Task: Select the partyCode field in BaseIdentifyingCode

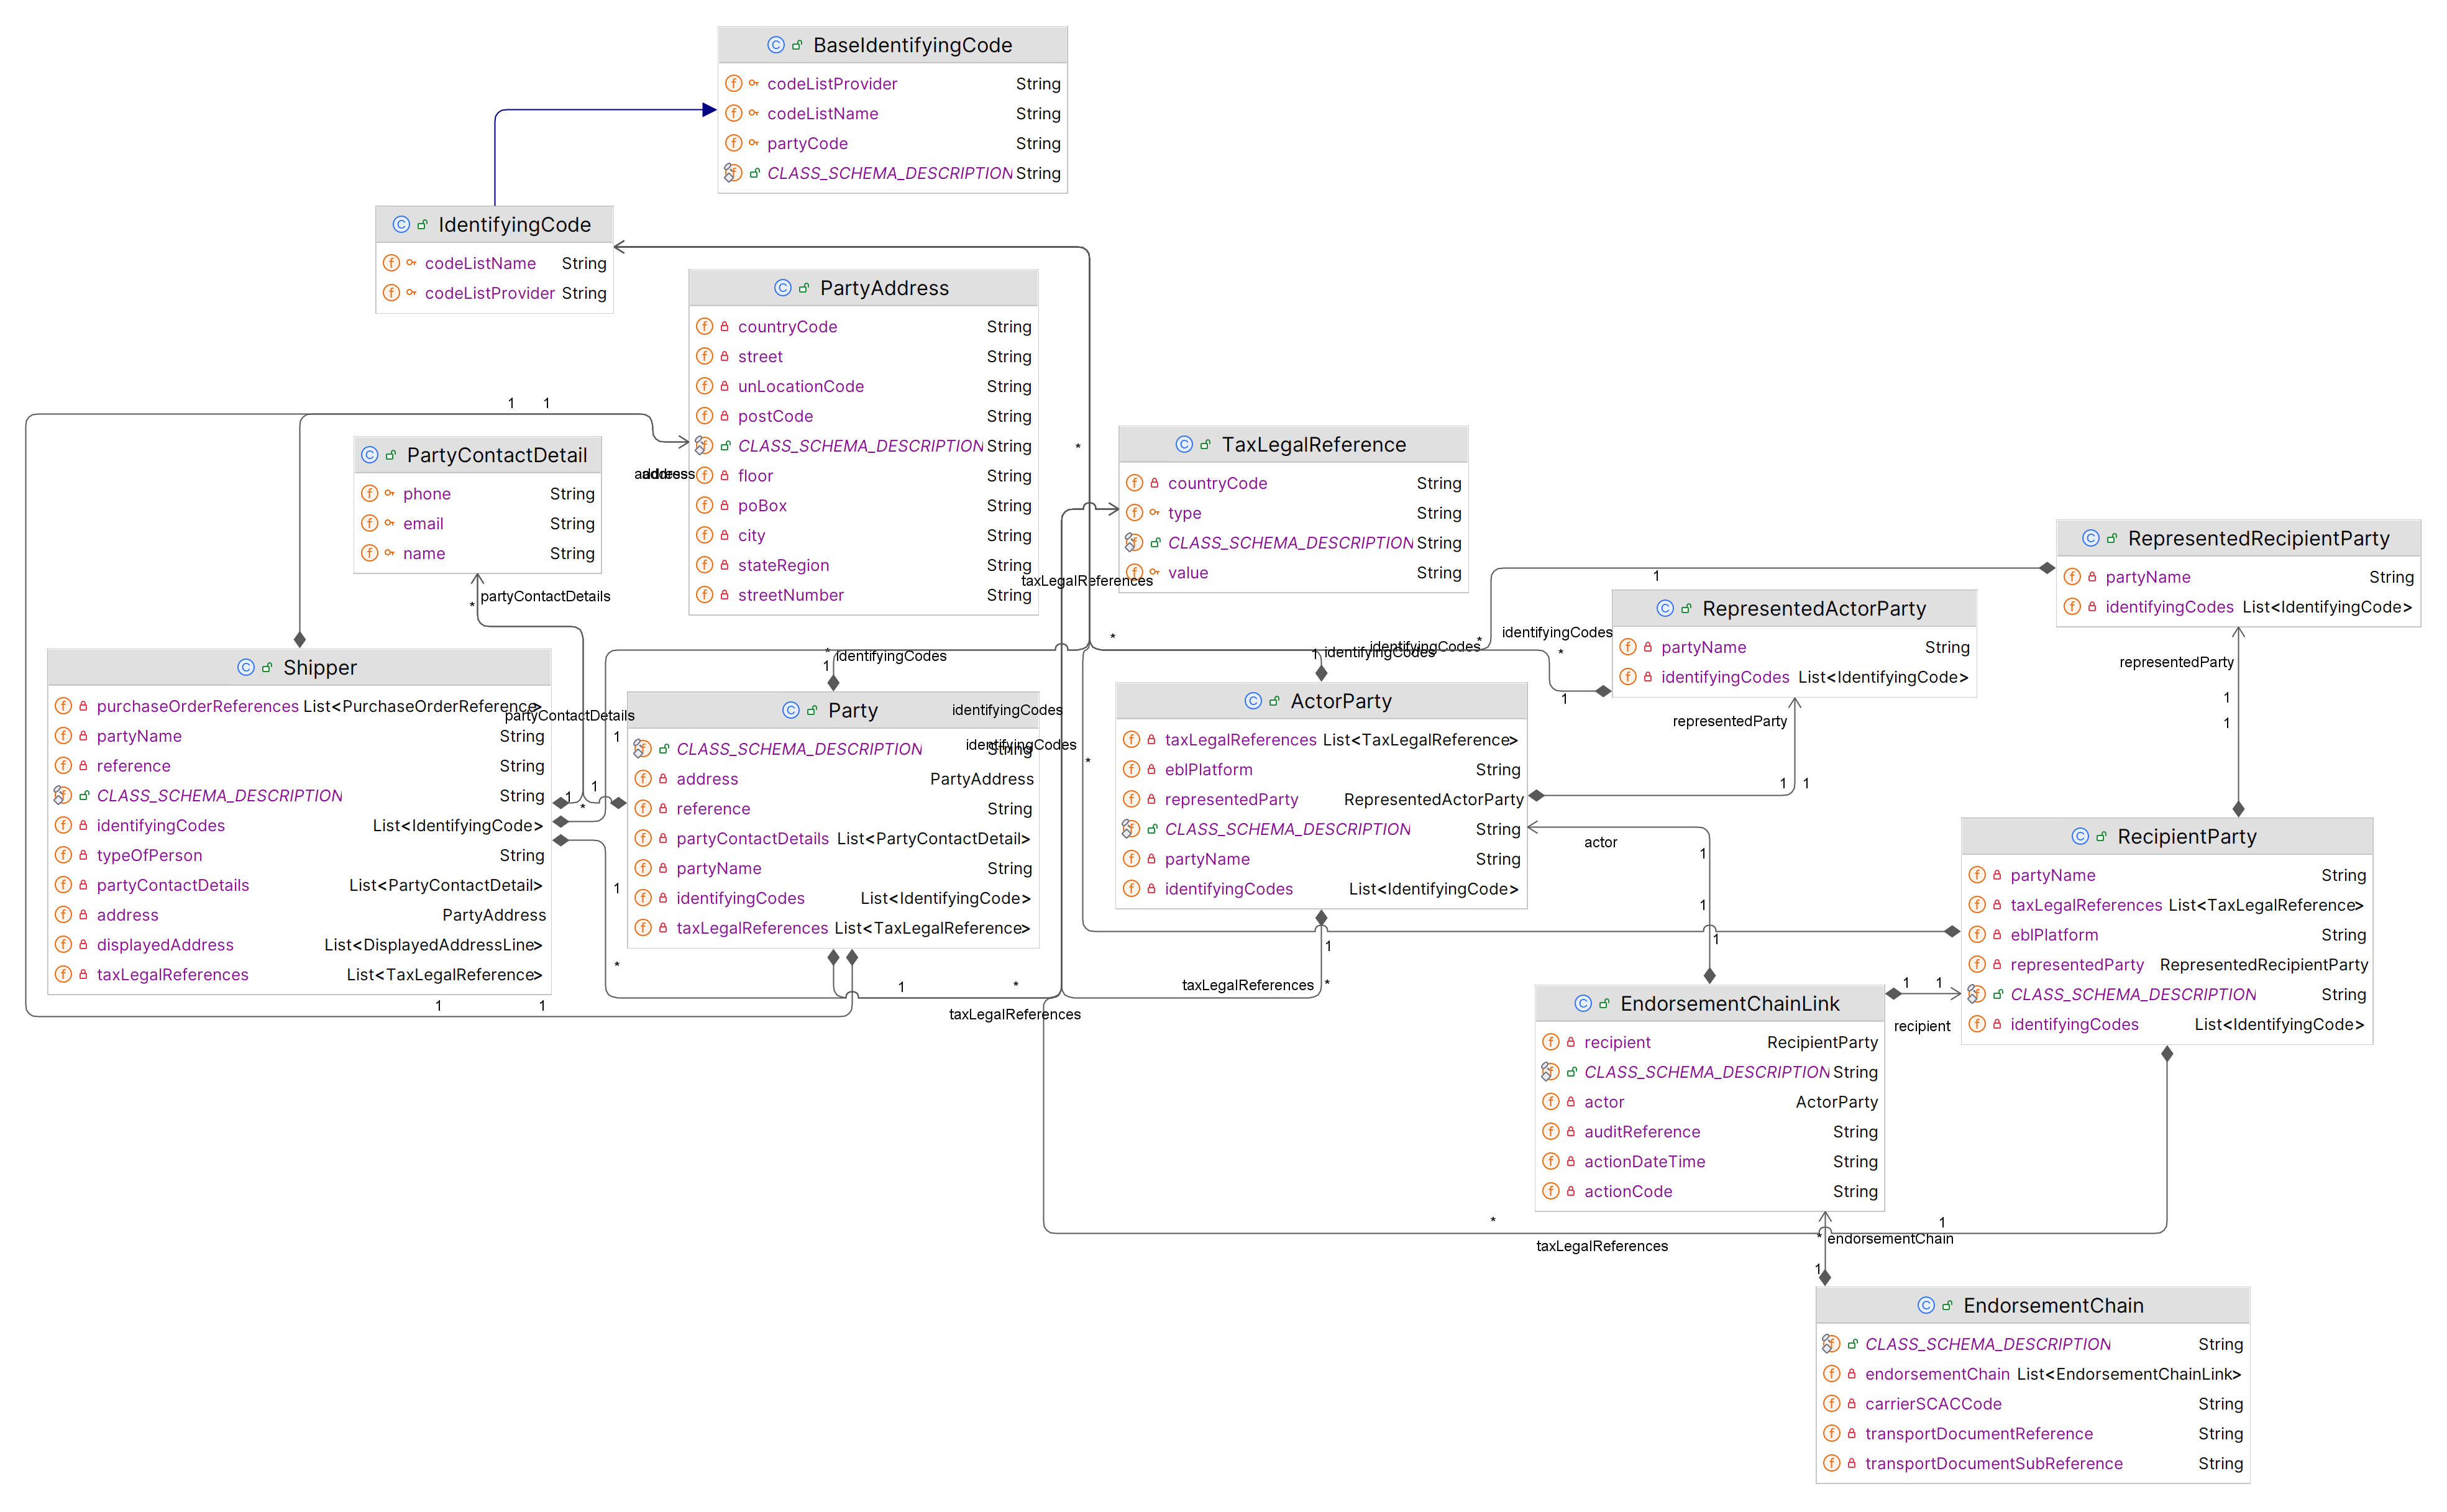Action: [892, 144]
